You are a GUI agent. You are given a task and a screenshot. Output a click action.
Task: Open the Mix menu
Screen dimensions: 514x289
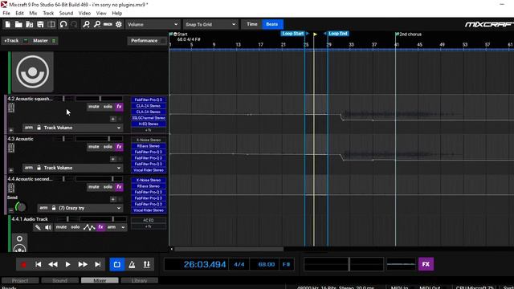33,13
